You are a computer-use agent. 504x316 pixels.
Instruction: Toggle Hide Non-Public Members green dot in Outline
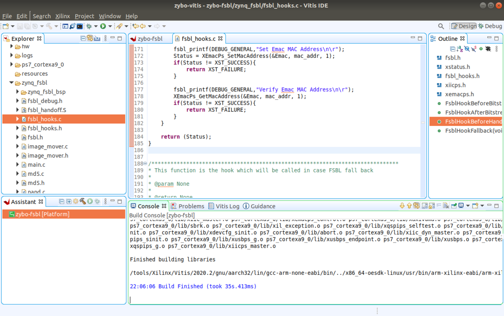click(x=481, y=49)
